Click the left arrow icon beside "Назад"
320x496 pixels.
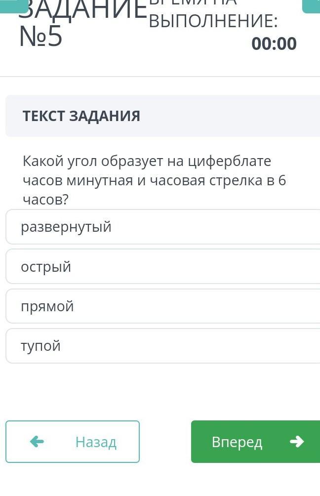point(37,441)
